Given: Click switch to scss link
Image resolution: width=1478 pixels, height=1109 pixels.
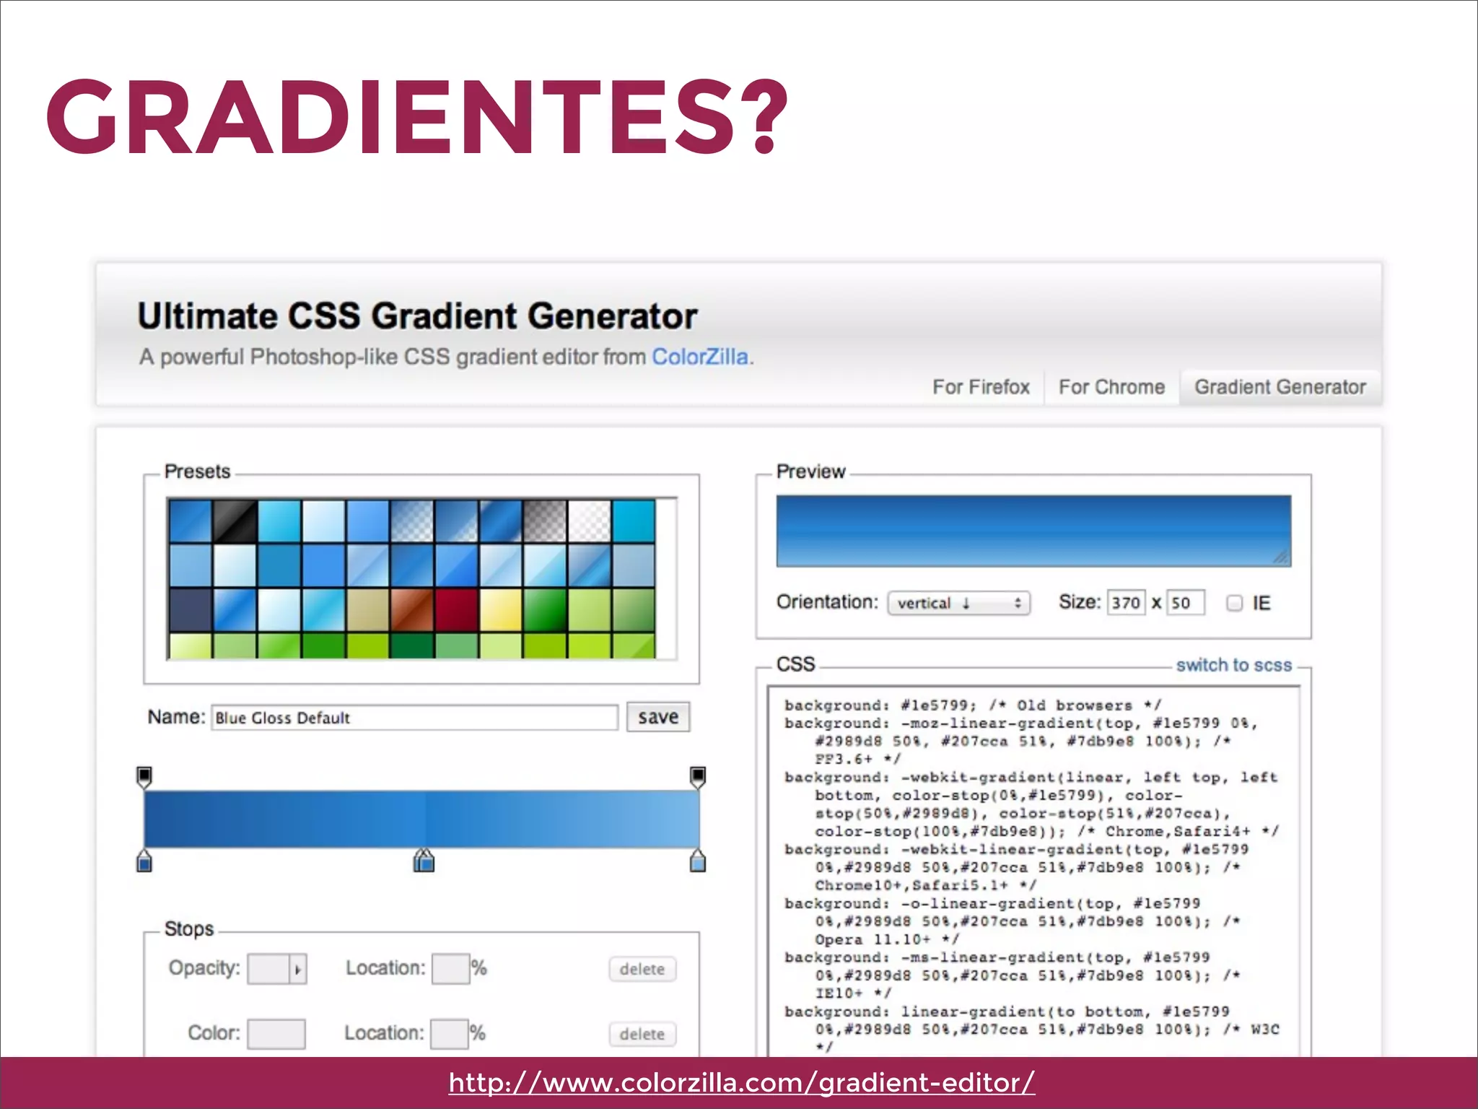Looking at the screenshot, I should coord(1234,665).
